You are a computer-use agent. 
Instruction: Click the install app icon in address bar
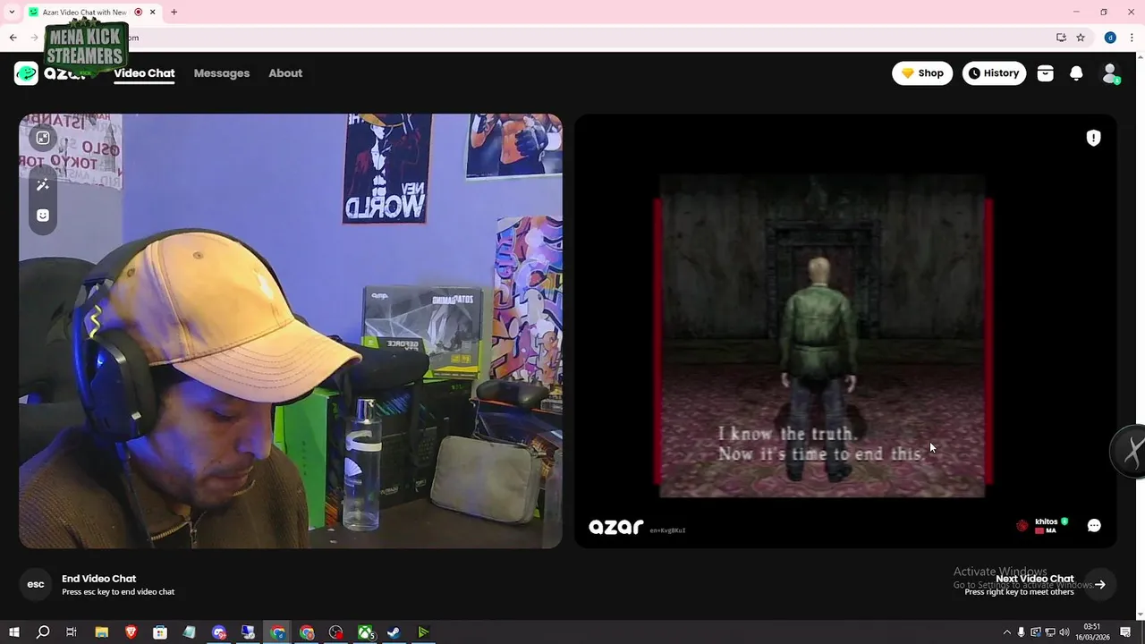pos(1061,38)
